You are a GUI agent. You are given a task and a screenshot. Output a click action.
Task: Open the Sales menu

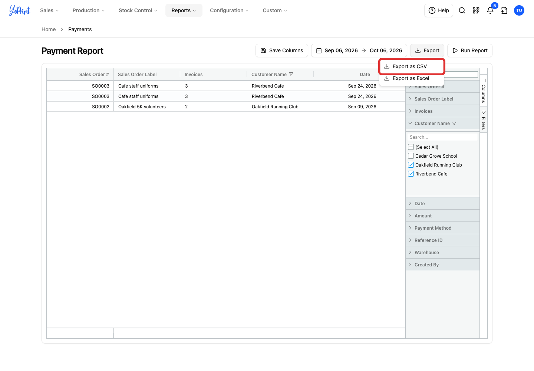tap(49, 10)
